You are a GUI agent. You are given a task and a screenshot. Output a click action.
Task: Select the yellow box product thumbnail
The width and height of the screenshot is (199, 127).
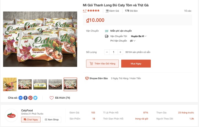tap(40, 85)
